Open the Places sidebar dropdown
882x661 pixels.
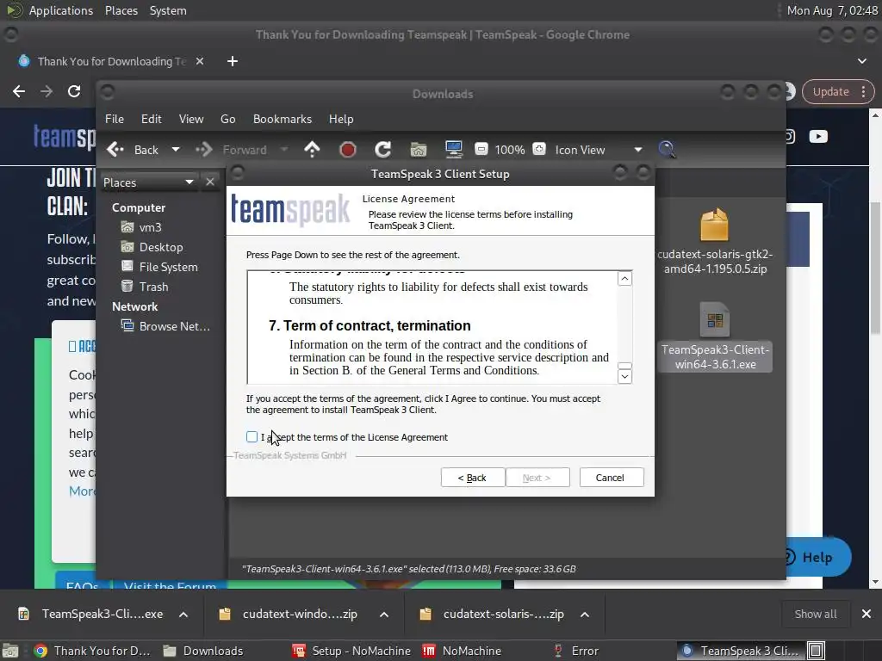(x=148, y=182)
